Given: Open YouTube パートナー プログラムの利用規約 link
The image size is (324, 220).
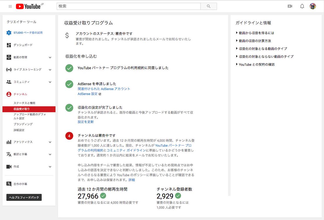Looking at the screenshot, I should coord(134,148).
